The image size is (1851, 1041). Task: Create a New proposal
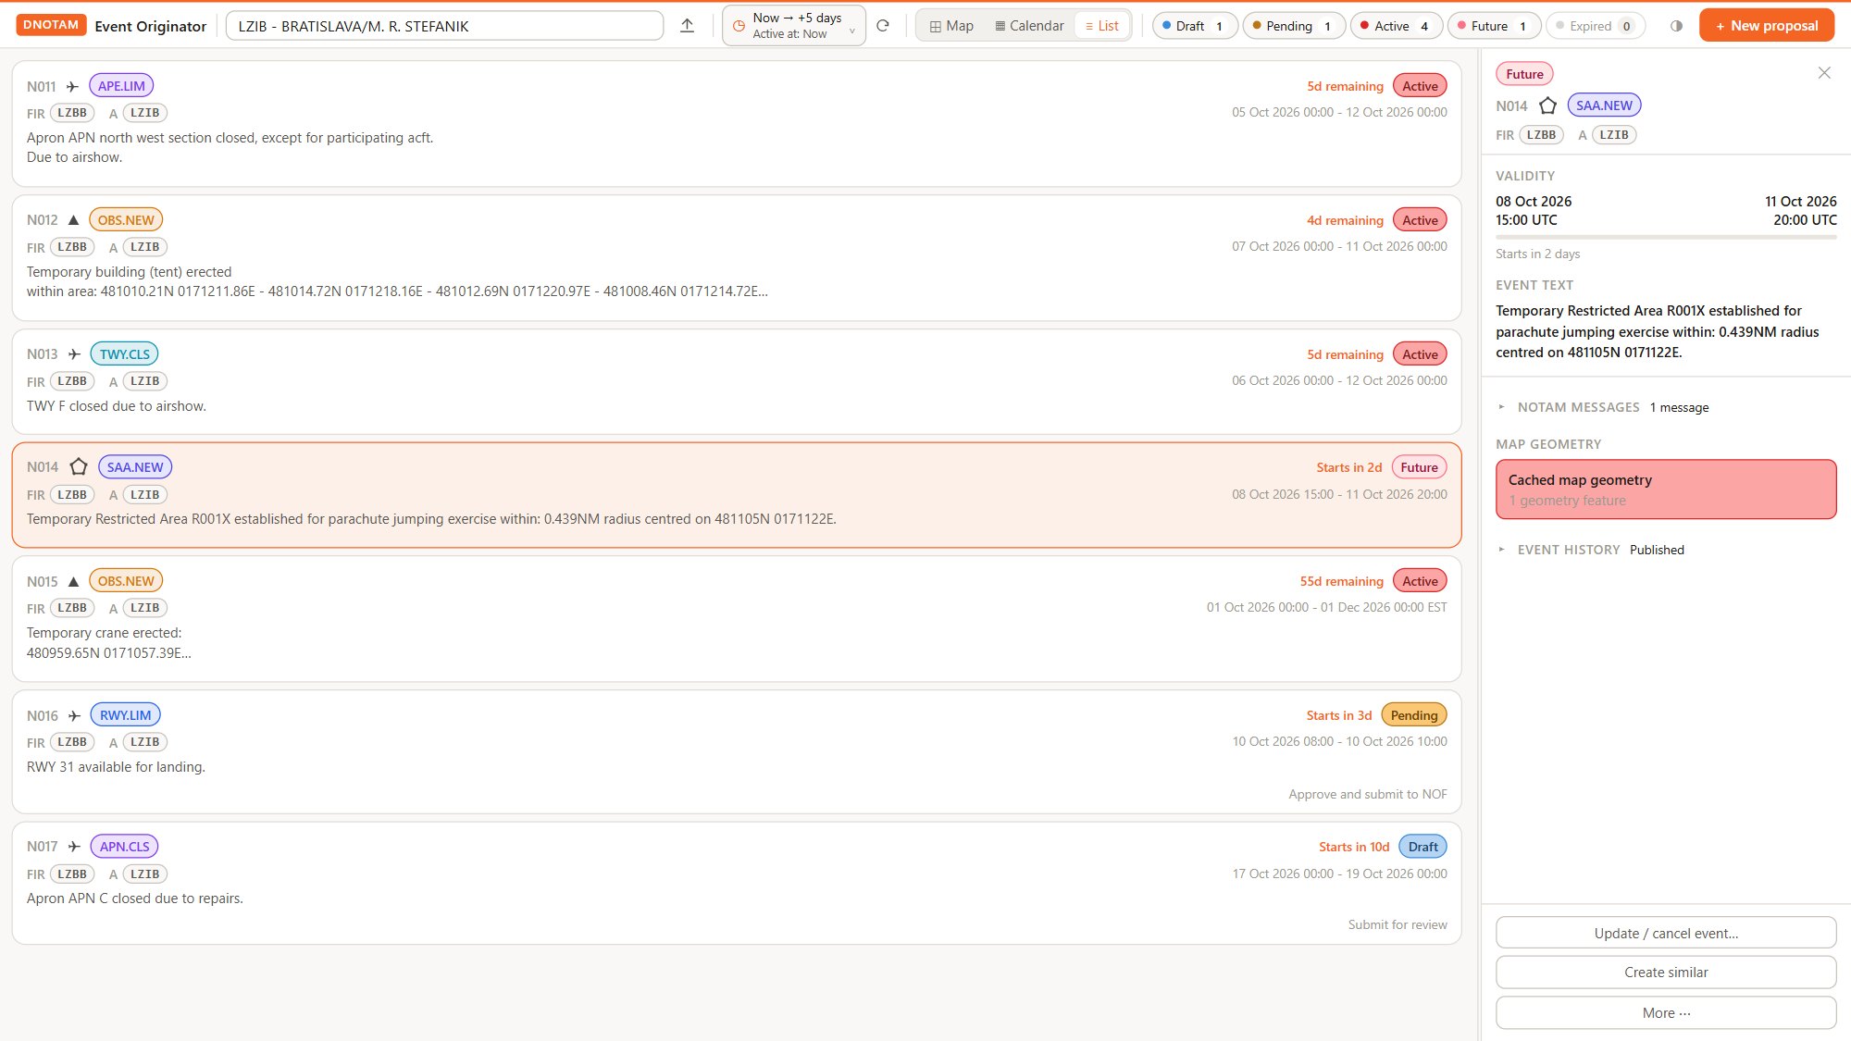point(1766,26)
